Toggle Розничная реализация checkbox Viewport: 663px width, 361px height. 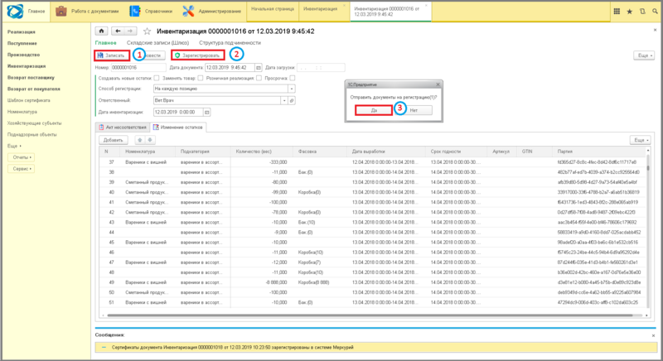click(x=259, y=78)
